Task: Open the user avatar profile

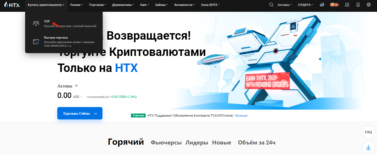Action: click(322, 5)
